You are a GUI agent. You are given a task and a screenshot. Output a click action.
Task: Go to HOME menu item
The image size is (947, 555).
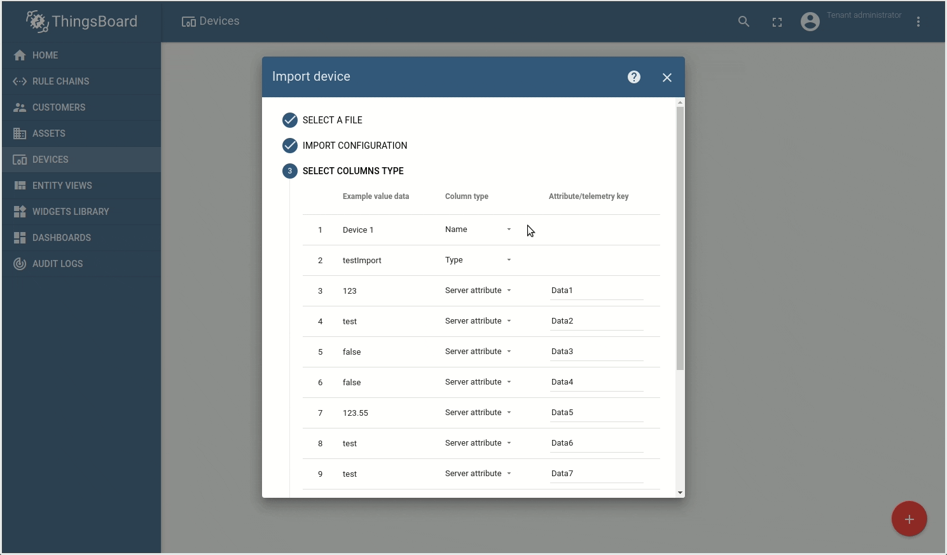click(81, 55)
